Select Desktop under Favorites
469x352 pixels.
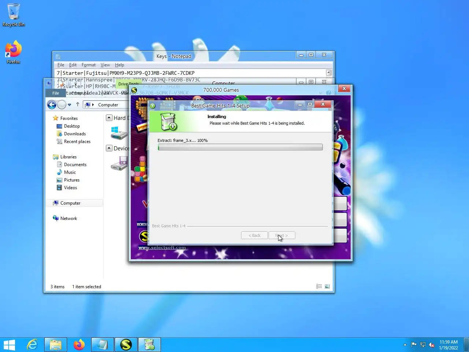pos(72,126)
